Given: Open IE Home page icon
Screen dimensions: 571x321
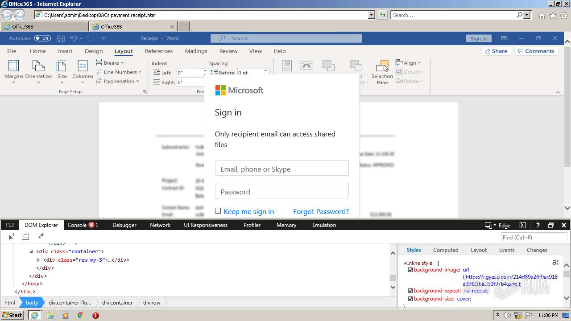Looking at the screenshot, I should click(x=542, y=16).
